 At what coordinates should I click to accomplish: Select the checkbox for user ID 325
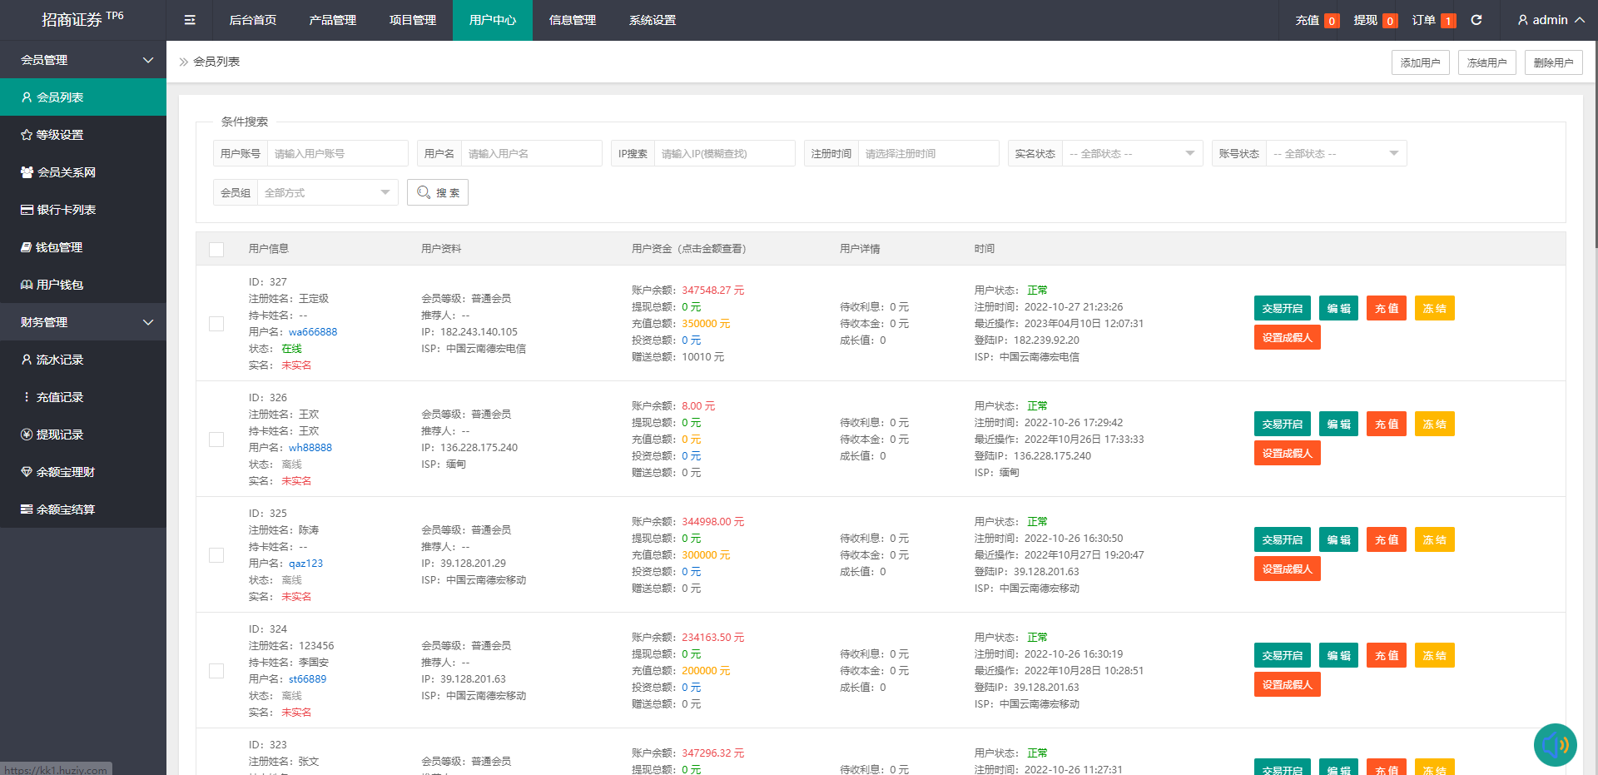coord(216,555)
